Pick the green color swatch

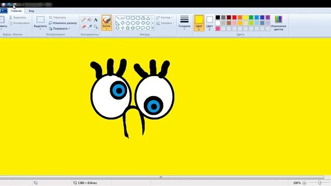point(251,17)
